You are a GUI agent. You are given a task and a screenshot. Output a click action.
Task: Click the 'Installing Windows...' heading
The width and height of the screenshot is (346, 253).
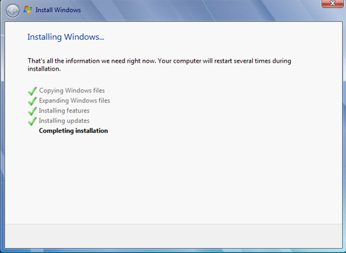coord(66,37)
